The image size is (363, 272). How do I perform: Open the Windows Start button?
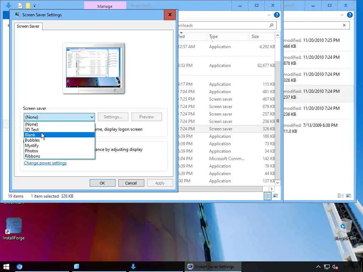[x=6, y=267]
